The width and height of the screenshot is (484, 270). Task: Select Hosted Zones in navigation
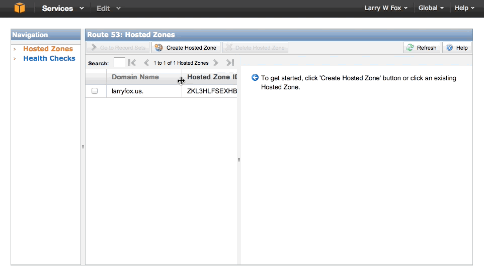48,49
